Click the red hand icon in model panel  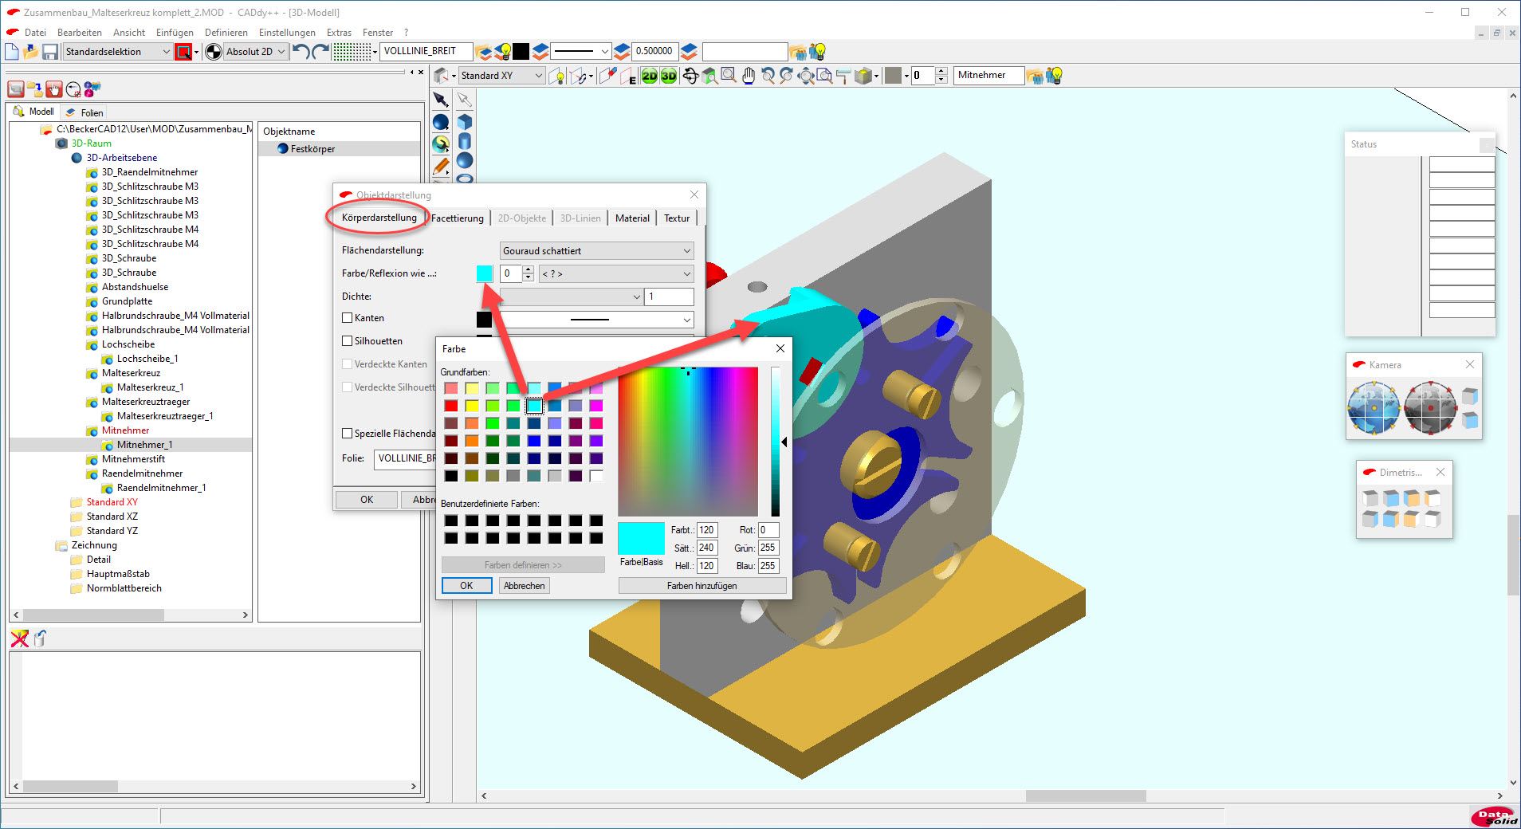54,88
